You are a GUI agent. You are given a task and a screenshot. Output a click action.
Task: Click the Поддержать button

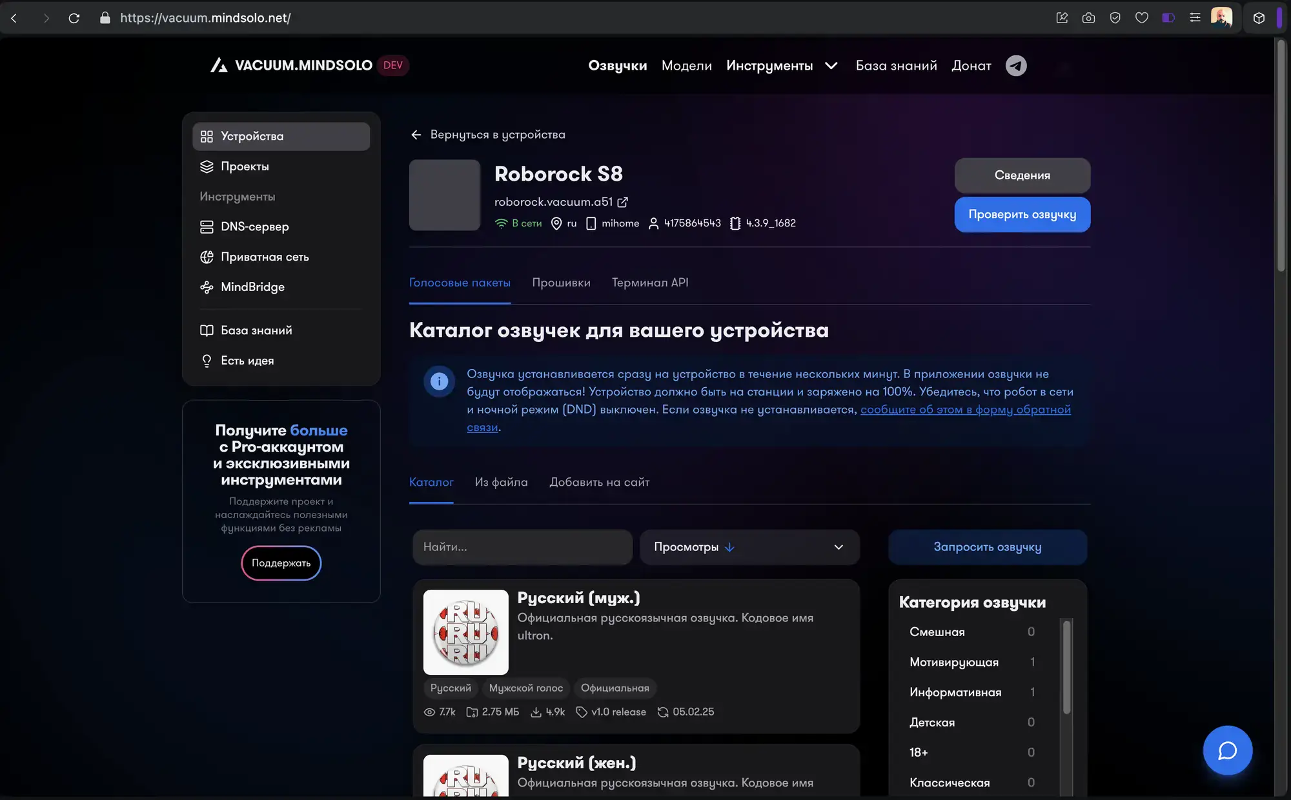[x=281, y=563]
